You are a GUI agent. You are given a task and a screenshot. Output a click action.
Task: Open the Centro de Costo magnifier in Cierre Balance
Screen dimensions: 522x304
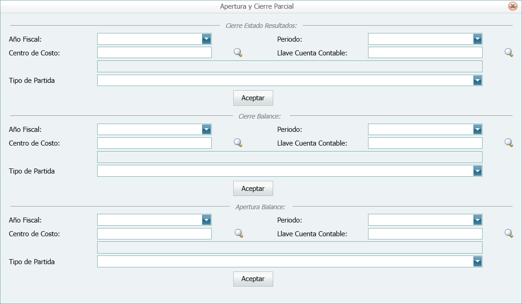tap(237, 143)
